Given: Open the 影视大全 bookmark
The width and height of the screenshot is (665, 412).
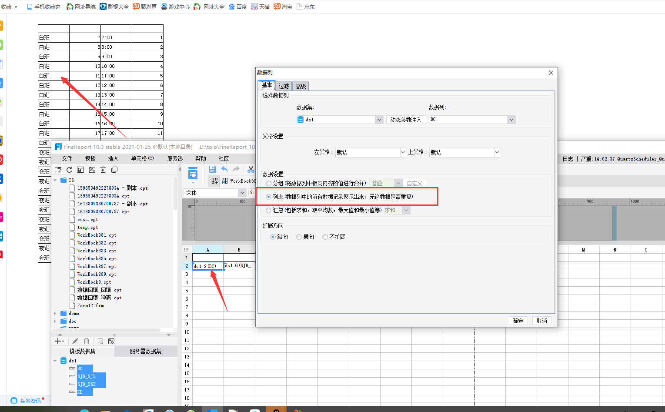Looking at the screenshot, I should coord(114,7).
